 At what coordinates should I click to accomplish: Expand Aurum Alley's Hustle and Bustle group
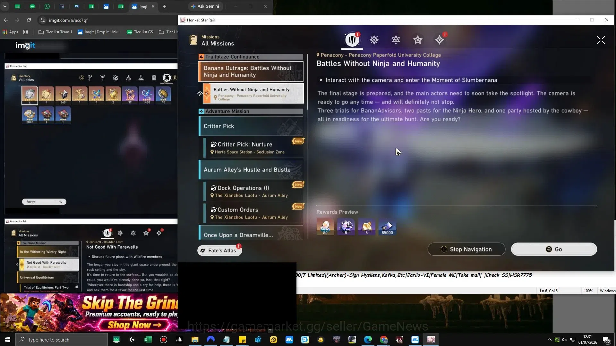pyautogui.click(x=251, y=170)
